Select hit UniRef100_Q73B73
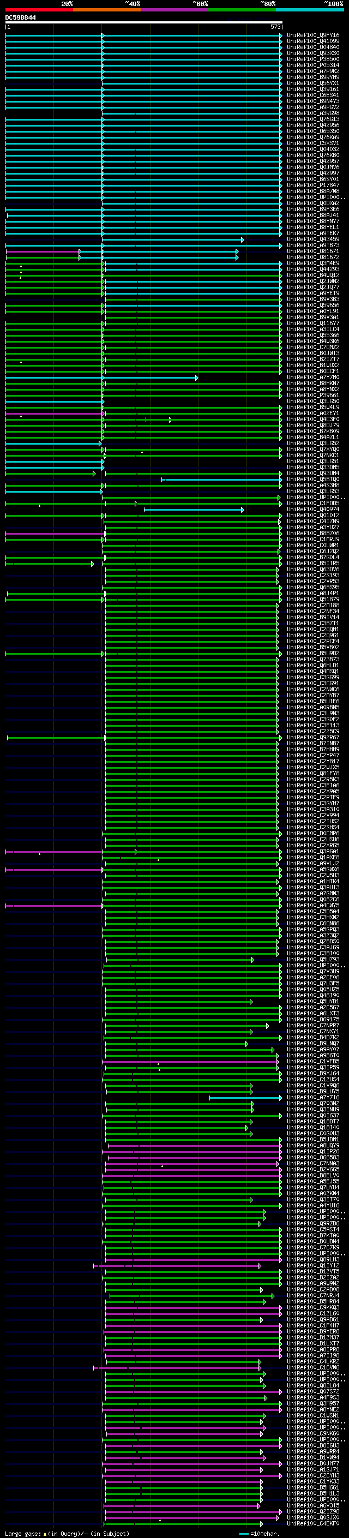This screenshot has height=1538, width=349. pyautogui.click(x=312, y=659)
